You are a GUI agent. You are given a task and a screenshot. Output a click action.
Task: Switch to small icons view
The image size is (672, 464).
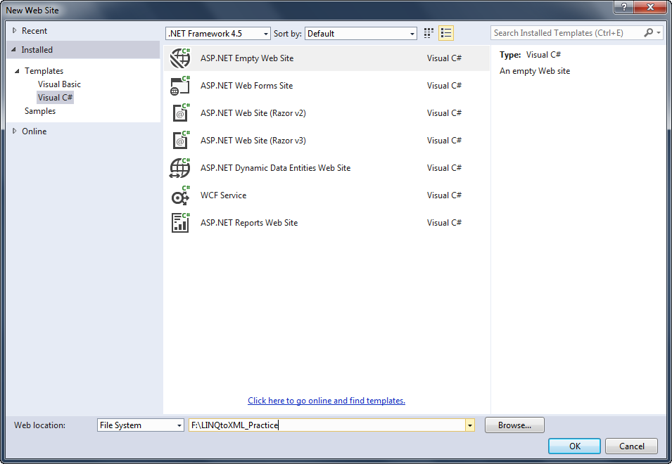pyautogui.click(x=429, y=33)
